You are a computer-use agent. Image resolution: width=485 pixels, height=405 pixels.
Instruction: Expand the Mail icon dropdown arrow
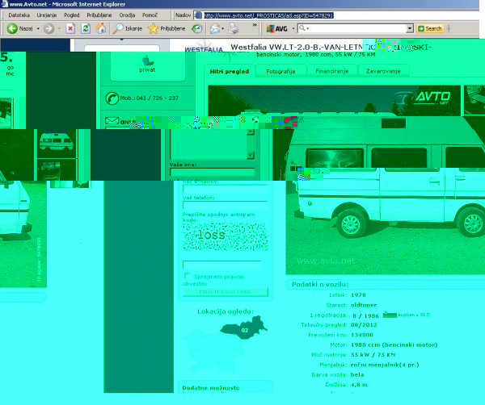click(x=223, y=29)
